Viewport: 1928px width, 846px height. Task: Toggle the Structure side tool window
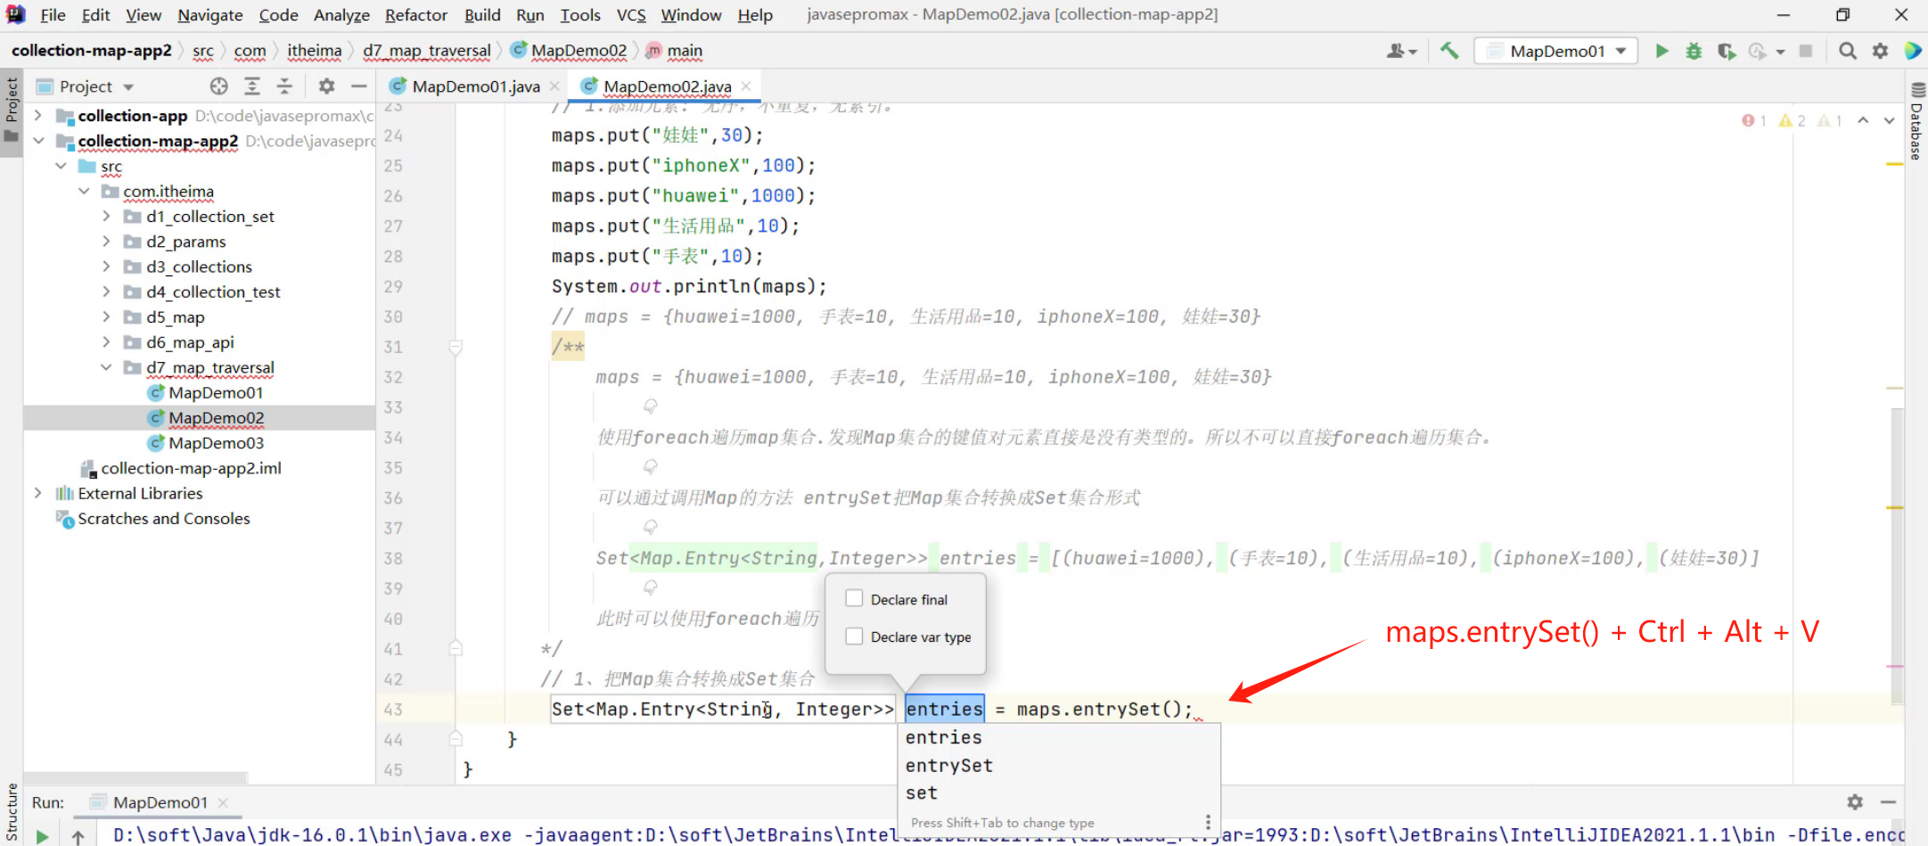(12, 812)
